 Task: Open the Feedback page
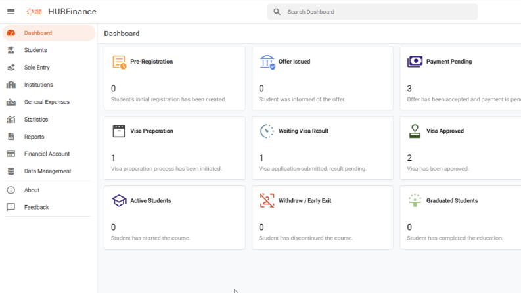tap(49, 207)
